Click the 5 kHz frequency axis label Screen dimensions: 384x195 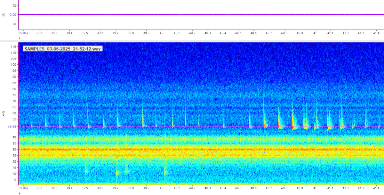coord(15,180)
